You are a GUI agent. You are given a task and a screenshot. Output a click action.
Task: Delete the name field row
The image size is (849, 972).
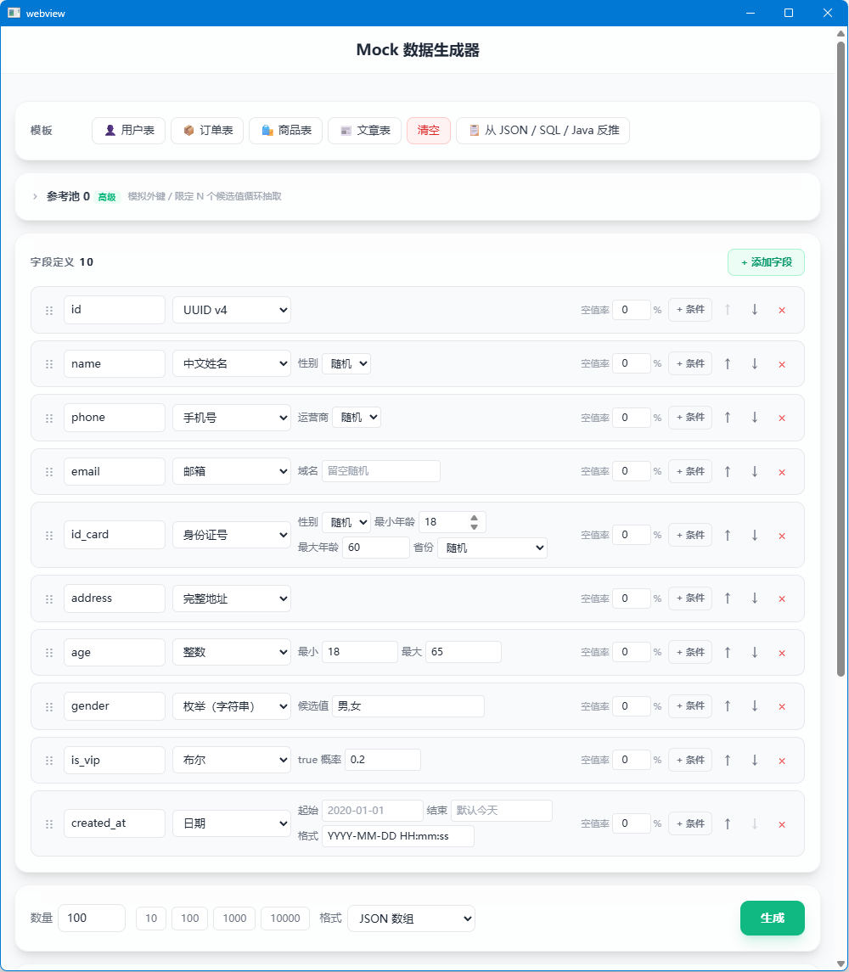coord(781,364)
